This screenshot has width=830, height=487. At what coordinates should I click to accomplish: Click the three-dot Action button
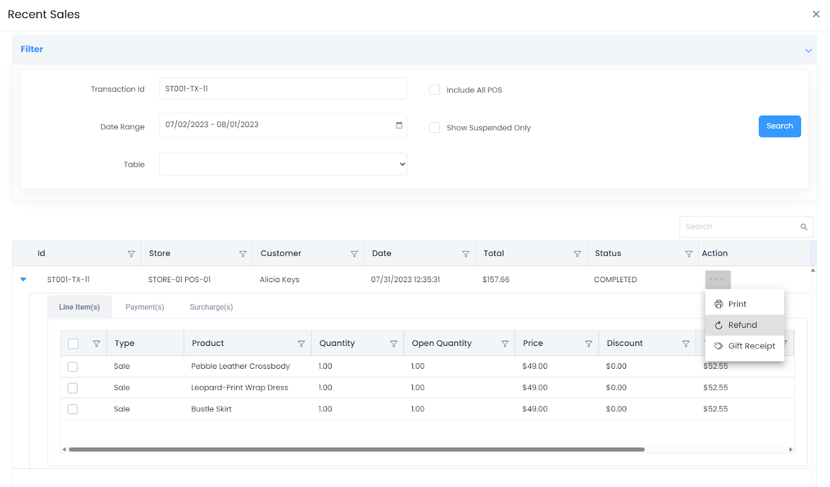coord(717,280)
